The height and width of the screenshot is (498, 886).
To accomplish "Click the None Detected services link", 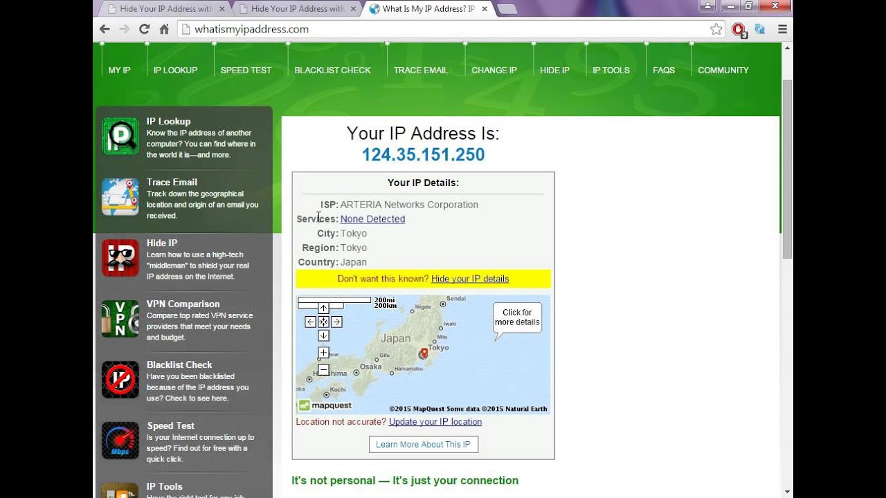I will click(x=372, y=219).
